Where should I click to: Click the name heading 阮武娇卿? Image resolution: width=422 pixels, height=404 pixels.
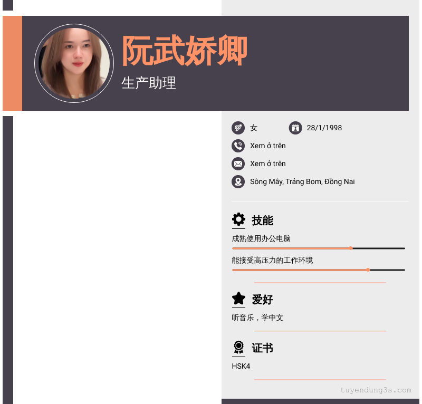tap(185, 51)
